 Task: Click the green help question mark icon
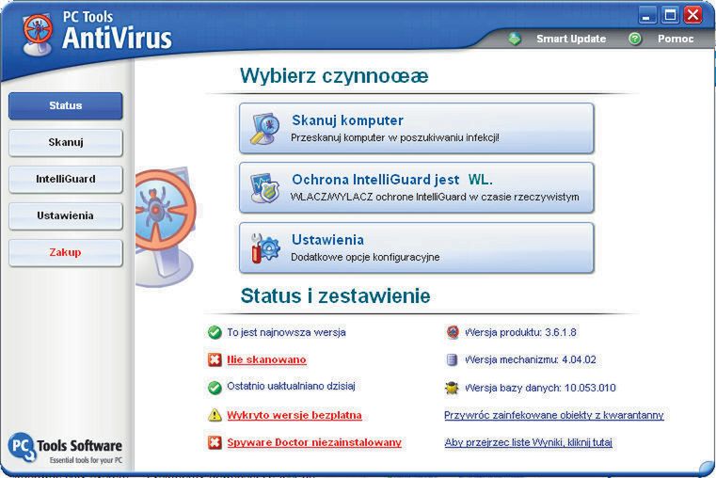click(x=635, y=39)
